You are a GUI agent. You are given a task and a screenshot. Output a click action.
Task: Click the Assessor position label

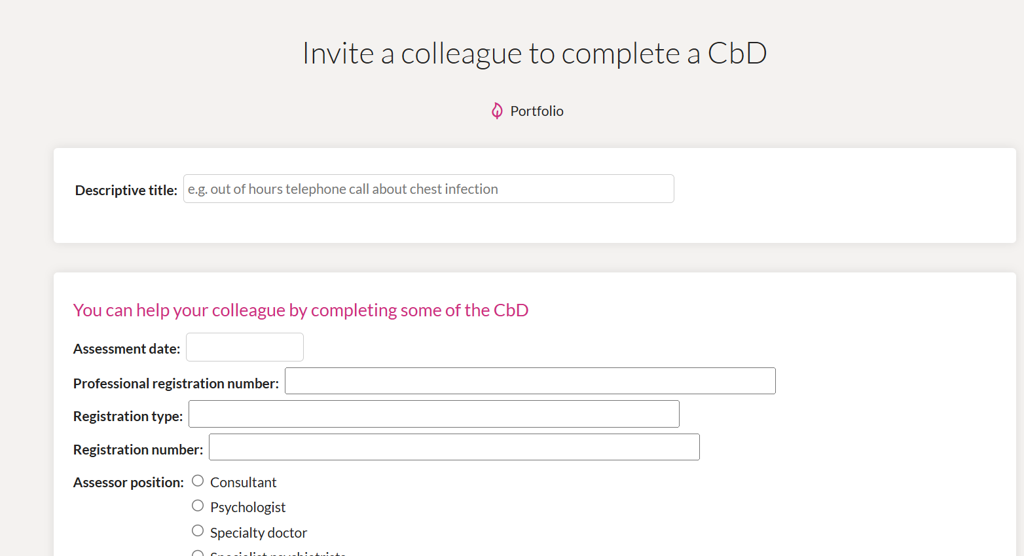click(128, 483)
